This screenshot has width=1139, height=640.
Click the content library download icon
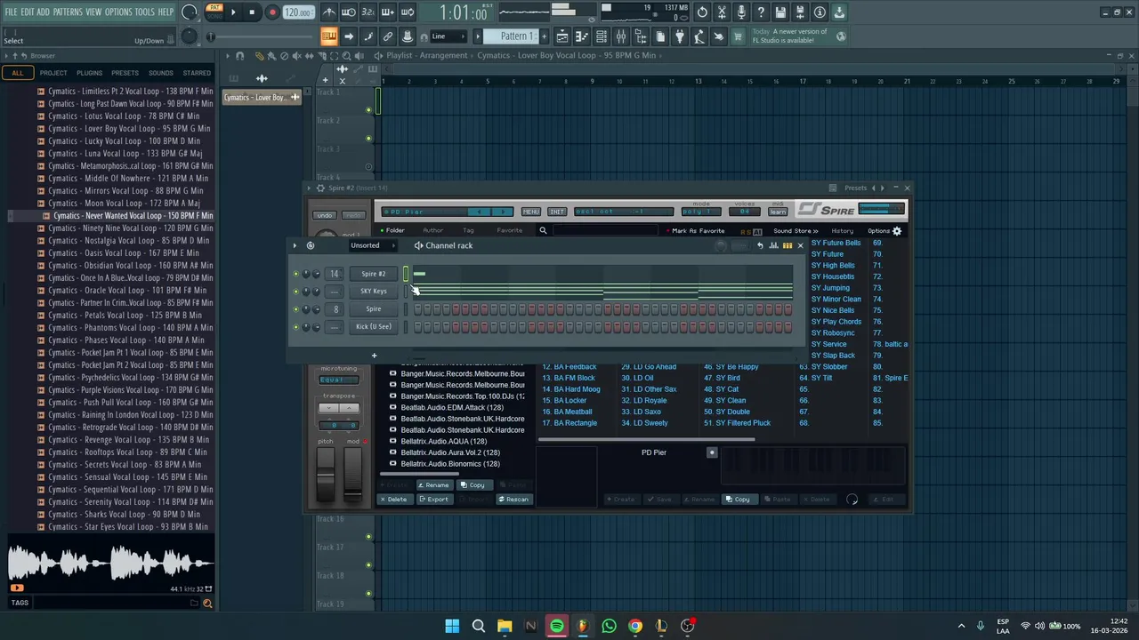coord(839,12)
